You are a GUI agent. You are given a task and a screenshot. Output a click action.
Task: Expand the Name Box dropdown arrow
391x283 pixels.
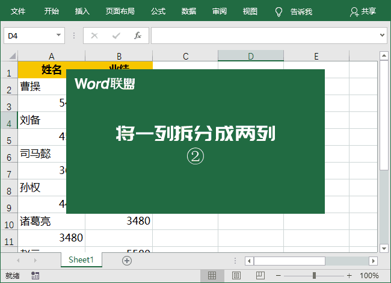[58, 35]
